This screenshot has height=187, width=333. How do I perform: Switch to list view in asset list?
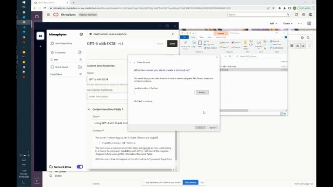pos(297,46)
